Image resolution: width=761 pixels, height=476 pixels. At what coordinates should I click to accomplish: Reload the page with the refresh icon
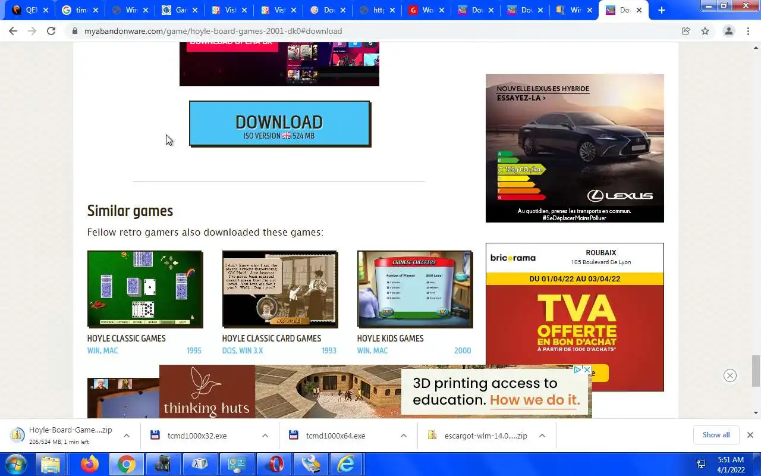[51, 31]
